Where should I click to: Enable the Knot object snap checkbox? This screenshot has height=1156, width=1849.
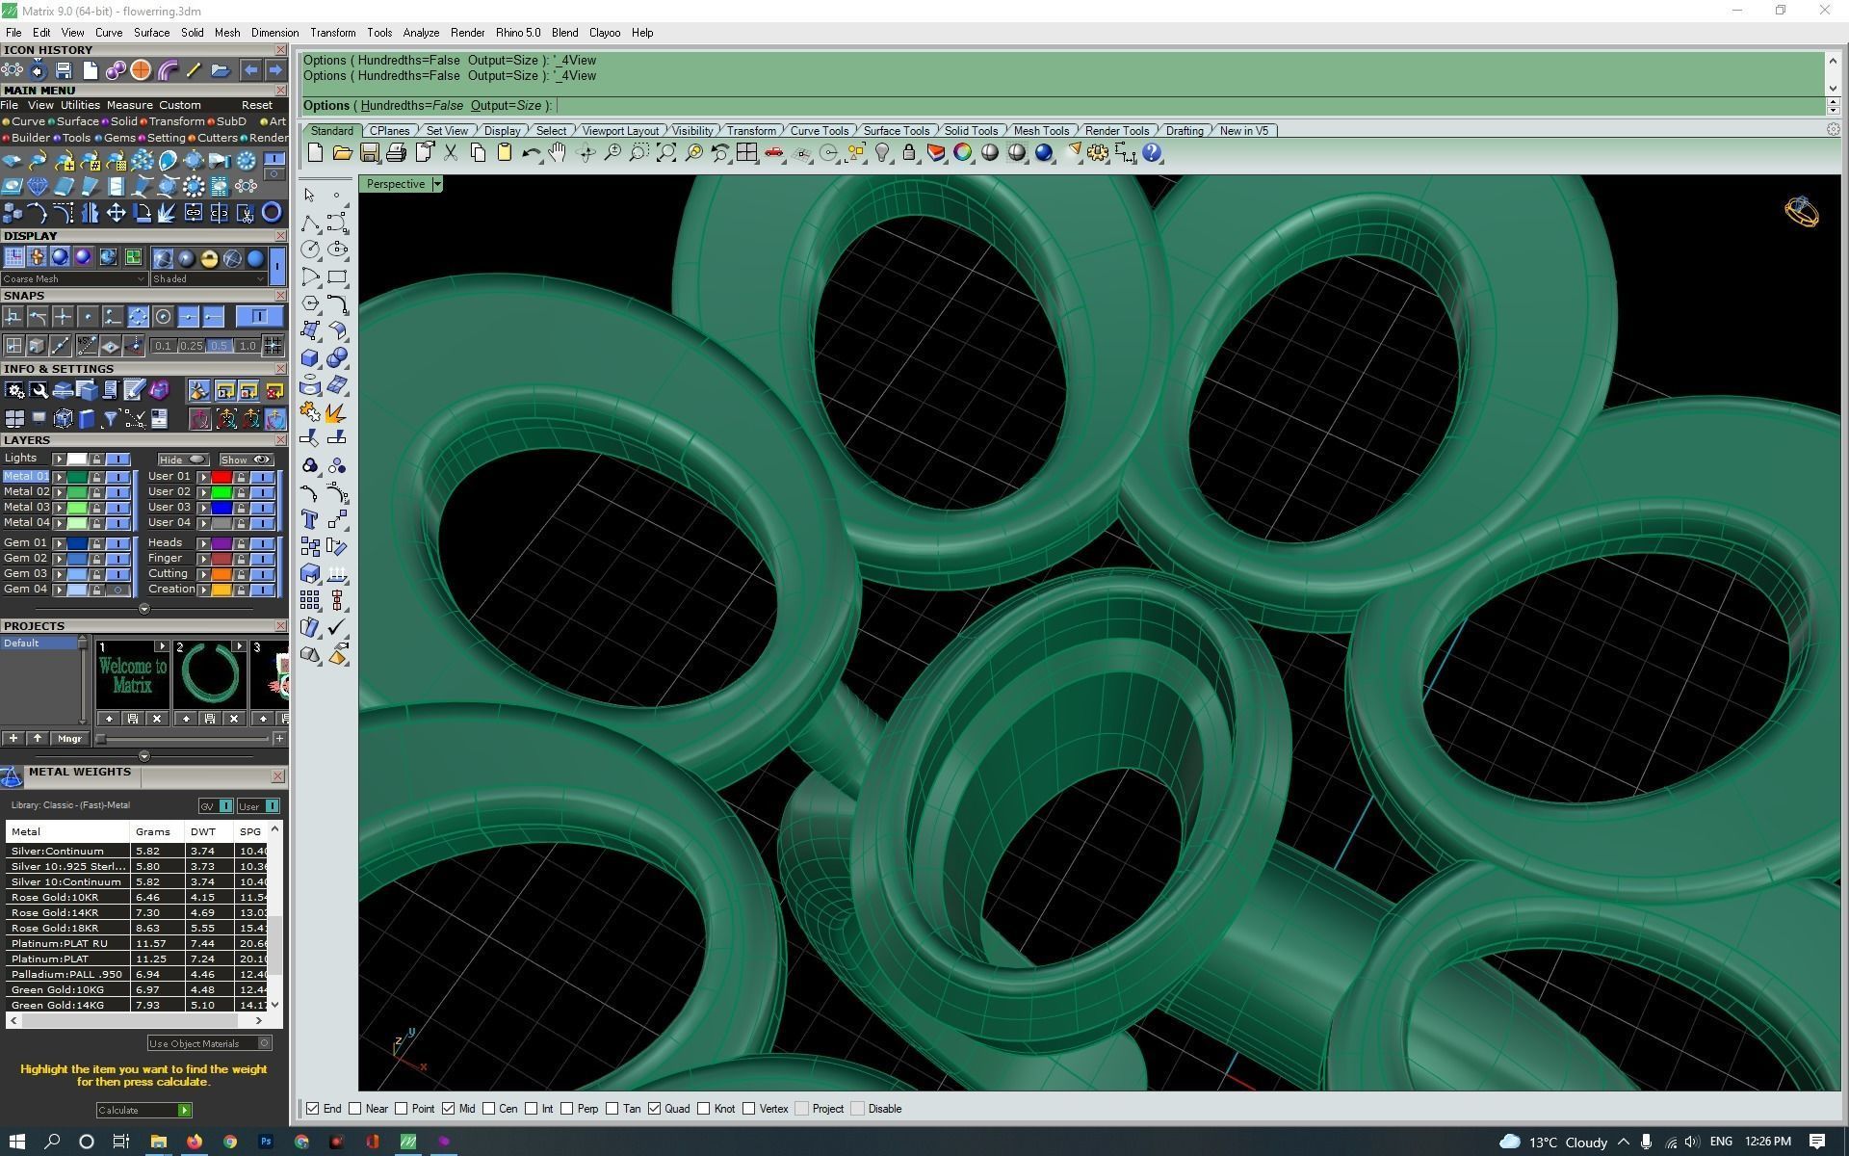(x=704, y=1109)
